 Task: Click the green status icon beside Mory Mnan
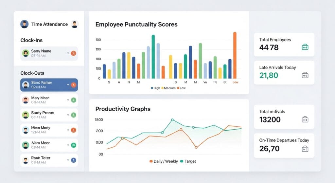coord(74,100)
